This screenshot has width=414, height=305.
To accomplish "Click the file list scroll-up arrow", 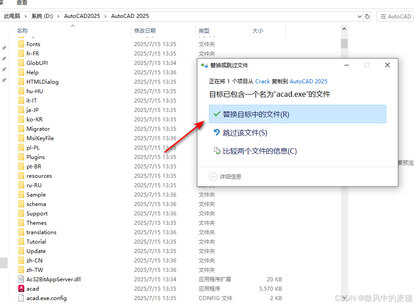I will [x=344, y=29].
